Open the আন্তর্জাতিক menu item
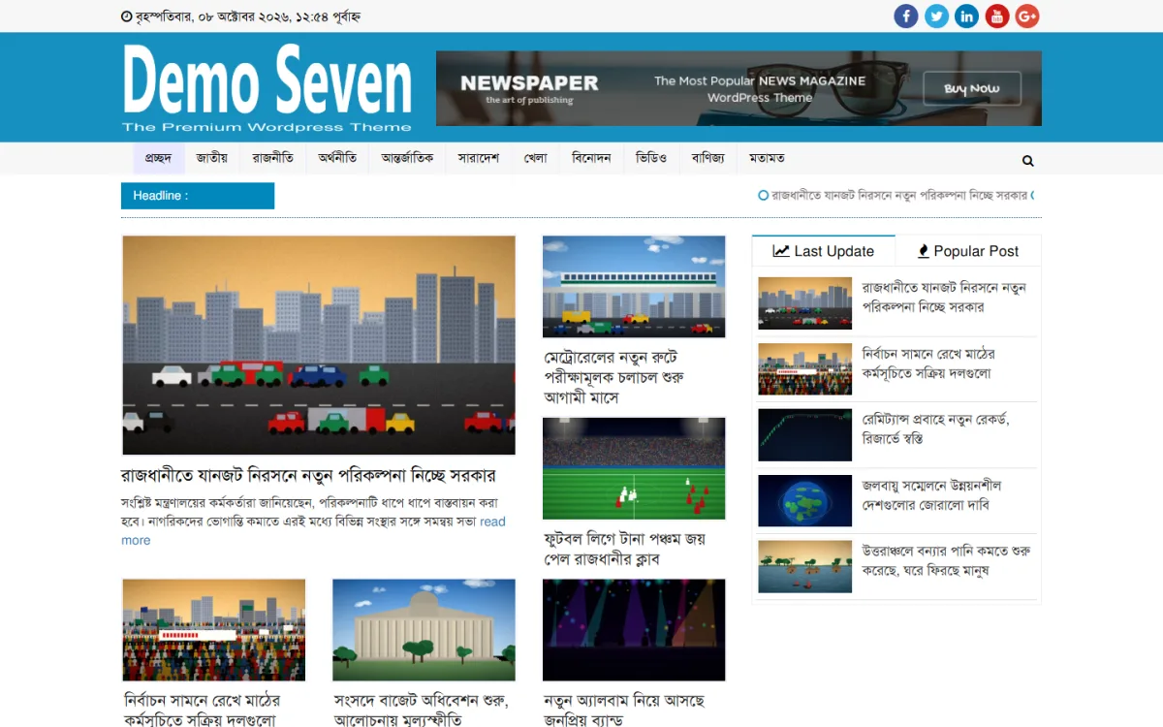 (x=407, y=158)
